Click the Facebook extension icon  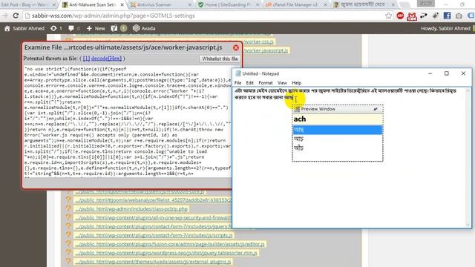pyautogui.click(x=447, y=16)
